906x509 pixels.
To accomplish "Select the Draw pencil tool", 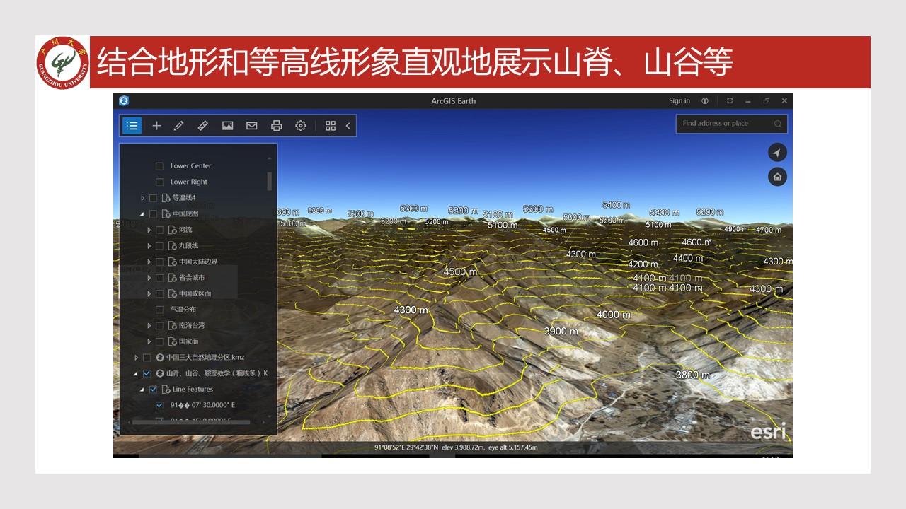I will [179, 126].
